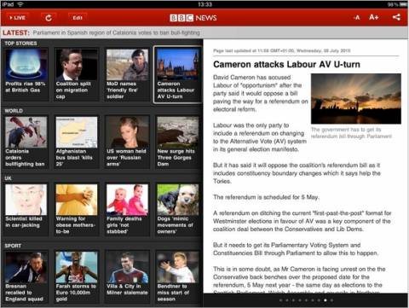Open the share icon at top right
Image resolution: width=409 pixels, height=308 pixels.
pos(396,17)
